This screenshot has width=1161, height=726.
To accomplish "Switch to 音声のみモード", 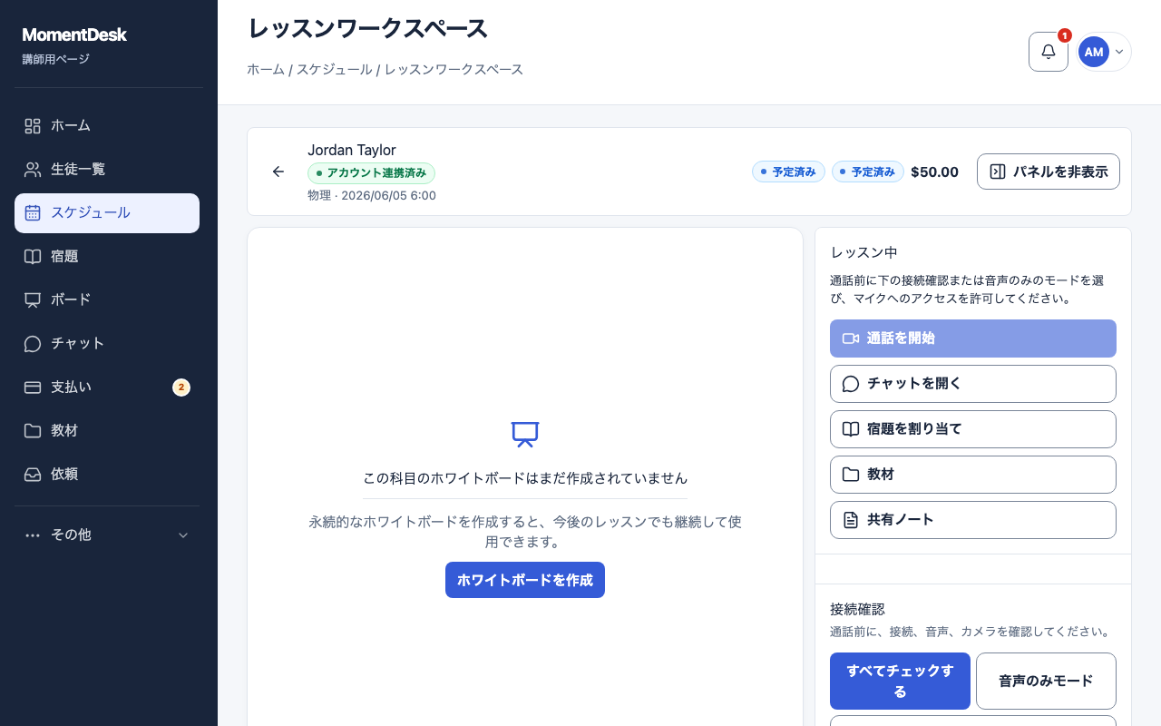I will (x=1046, y=681).
